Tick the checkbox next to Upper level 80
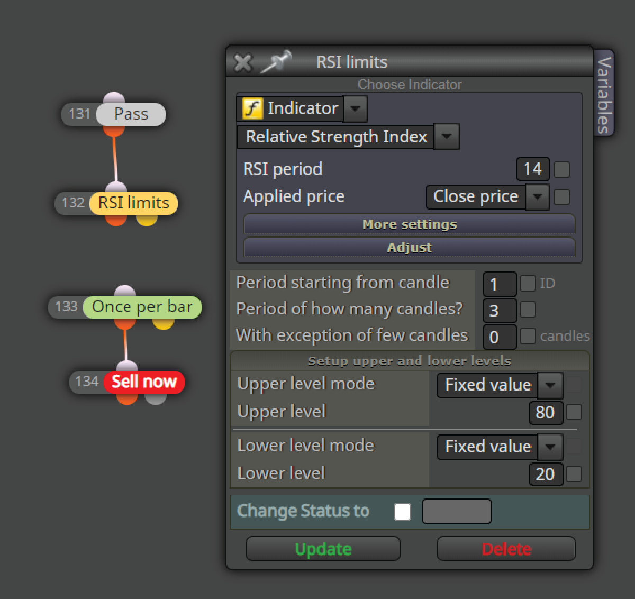This screenshot has height=599, width=635. pyautogui.click(x=574, y=412)
